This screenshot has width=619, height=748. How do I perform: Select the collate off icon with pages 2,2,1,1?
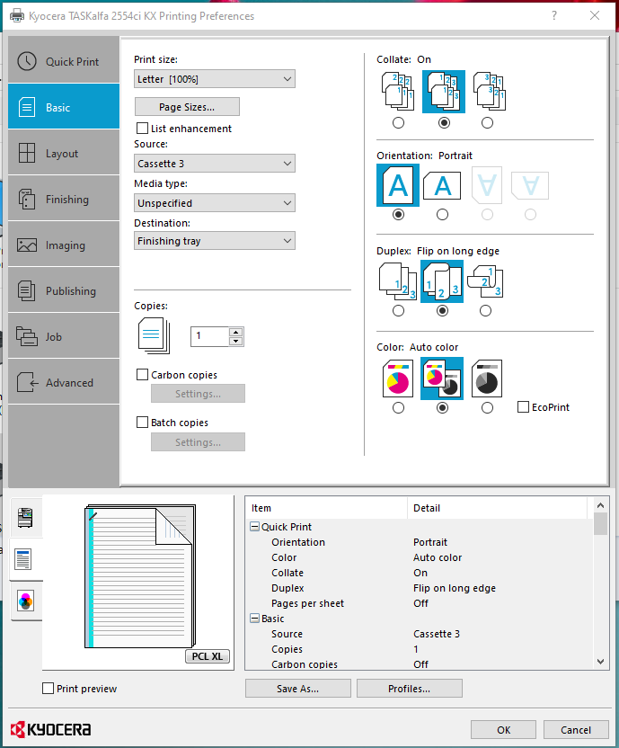coord(398,92)
